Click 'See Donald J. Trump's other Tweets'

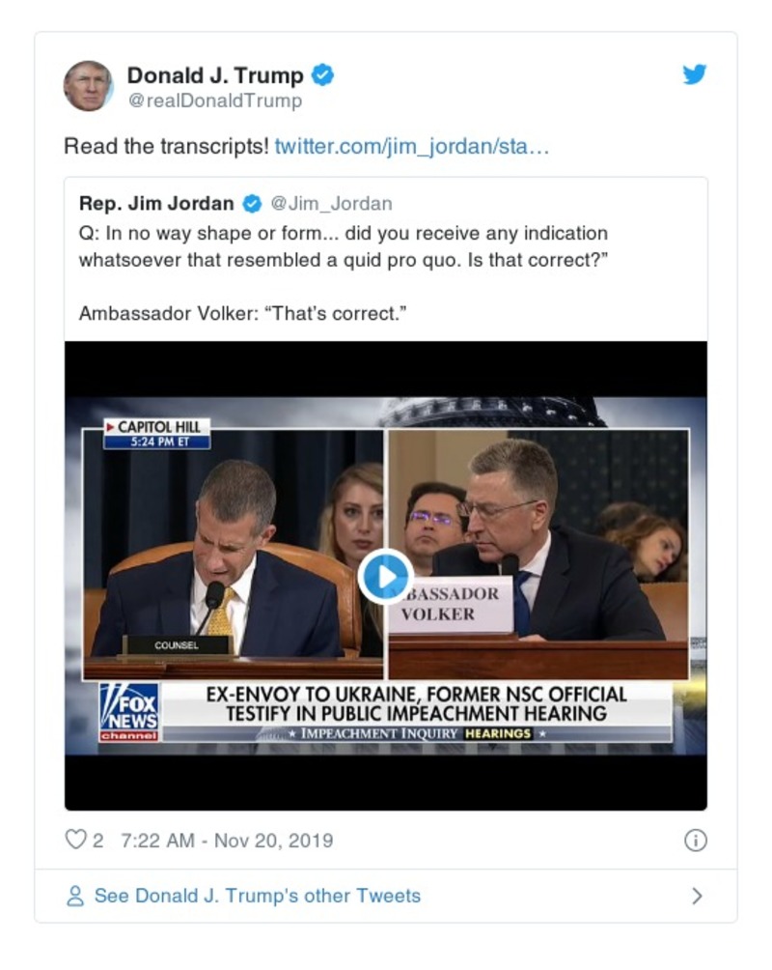(x=258, y=897)
